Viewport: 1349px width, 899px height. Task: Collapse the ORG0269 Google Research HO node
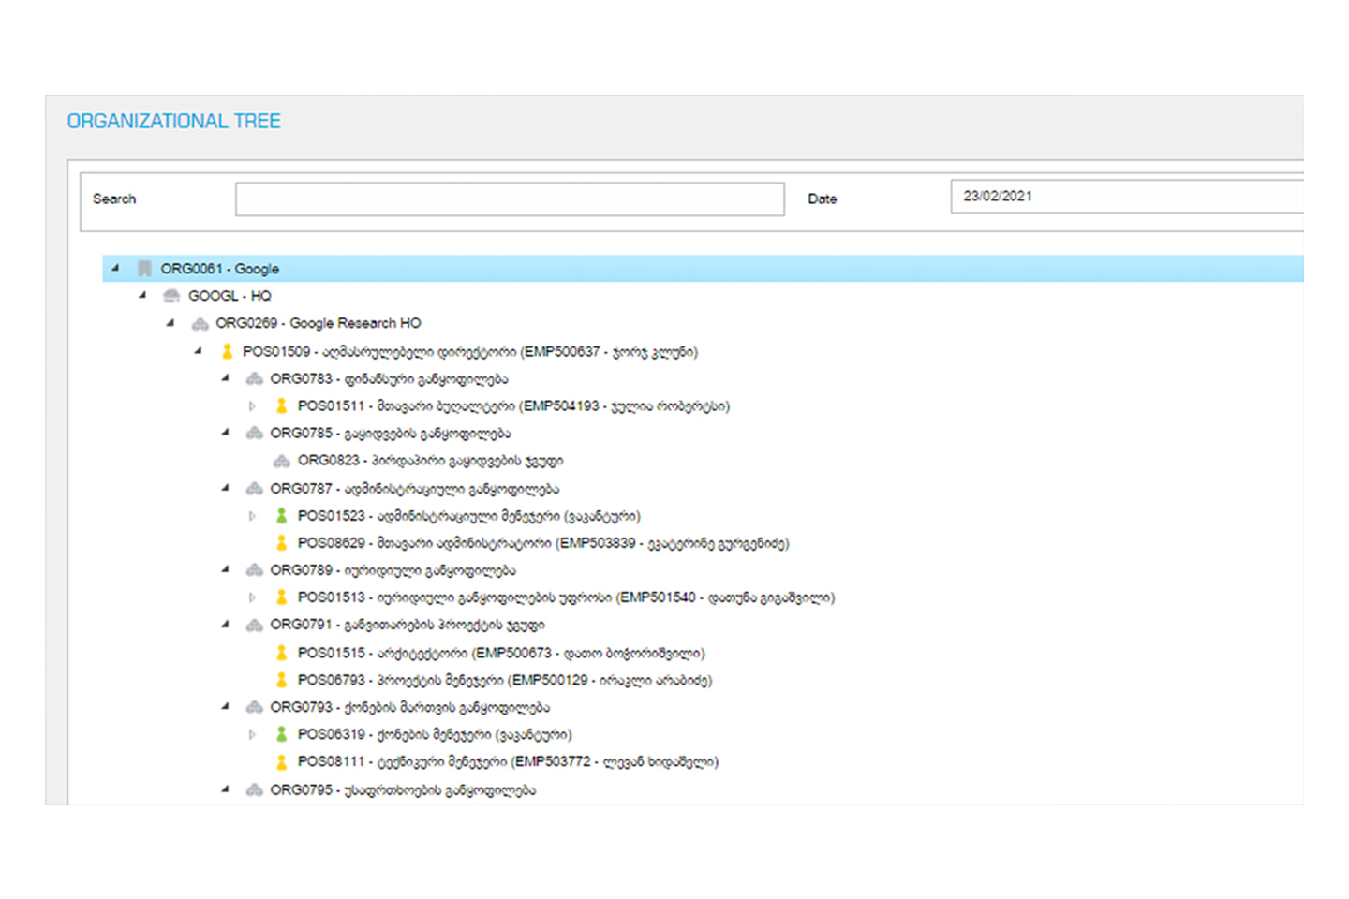tap(170, 323)
